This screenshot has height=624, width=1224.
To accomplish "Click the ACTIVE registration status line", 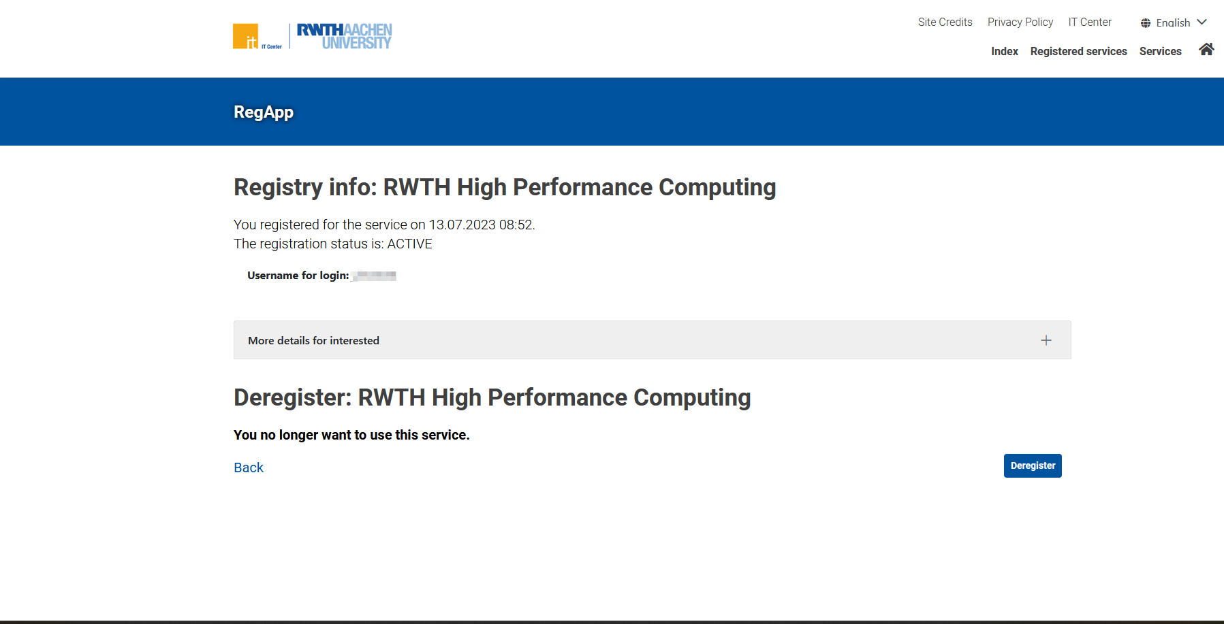I will [333, 244].
